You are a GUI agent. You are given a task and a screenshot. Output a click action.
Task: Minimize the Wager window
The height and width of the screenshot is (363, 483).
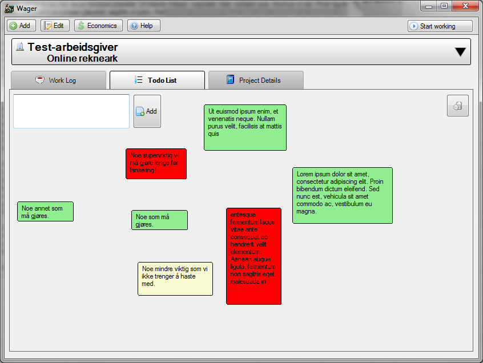coord(429,6)
